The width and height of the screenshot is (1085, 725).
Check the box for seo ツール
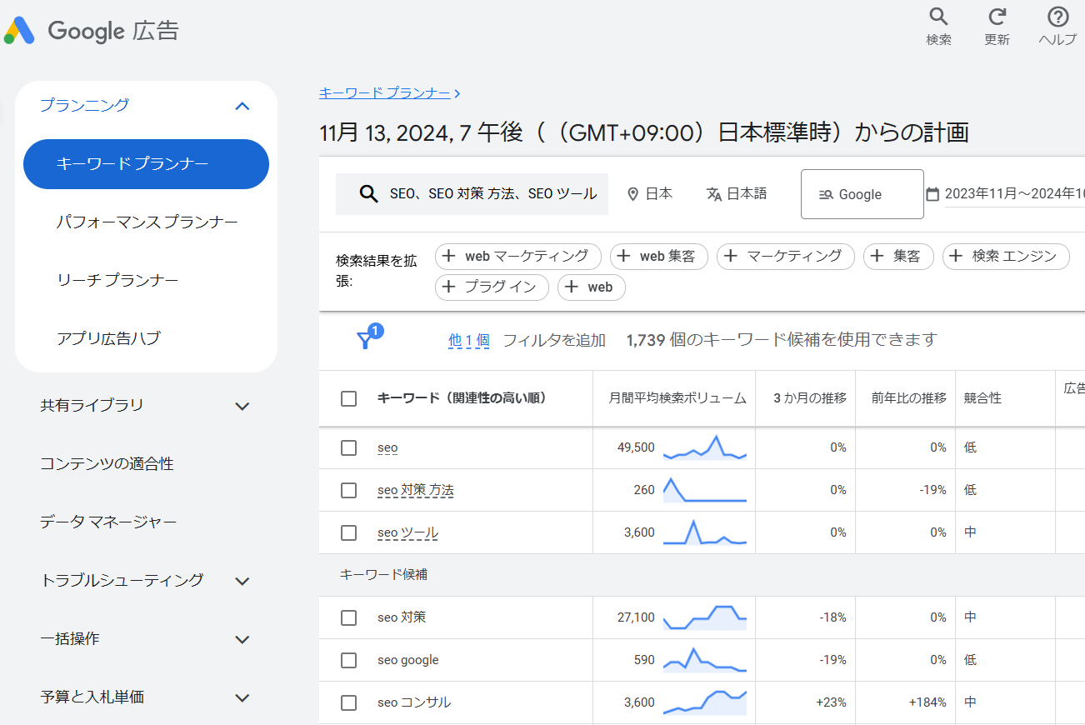pyautogui.click(x=349, y=532)
